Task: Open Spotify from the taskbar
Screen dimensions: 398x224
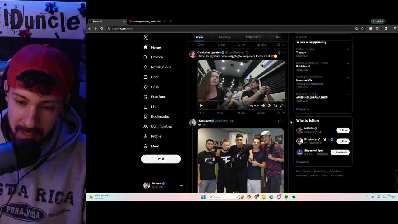Action: pos(286,197)
